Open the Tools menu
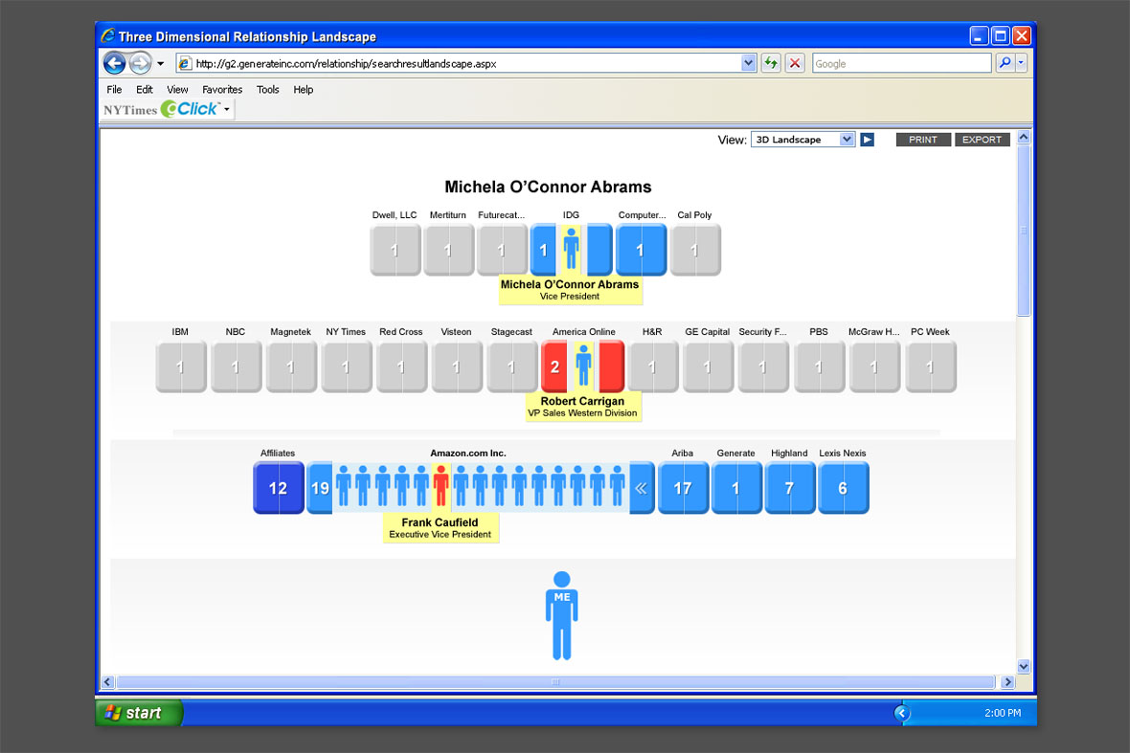The image size is (1130, 753). pos(267,89)
